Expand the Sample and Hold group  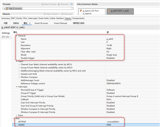(x=19, y=74)
